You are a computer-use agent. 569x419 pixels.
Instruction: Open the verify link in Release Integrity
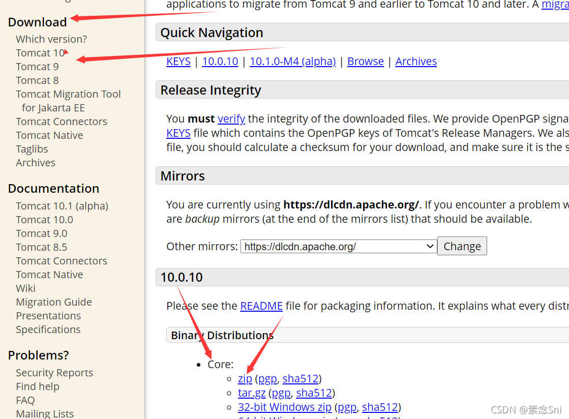pos(231,119)
